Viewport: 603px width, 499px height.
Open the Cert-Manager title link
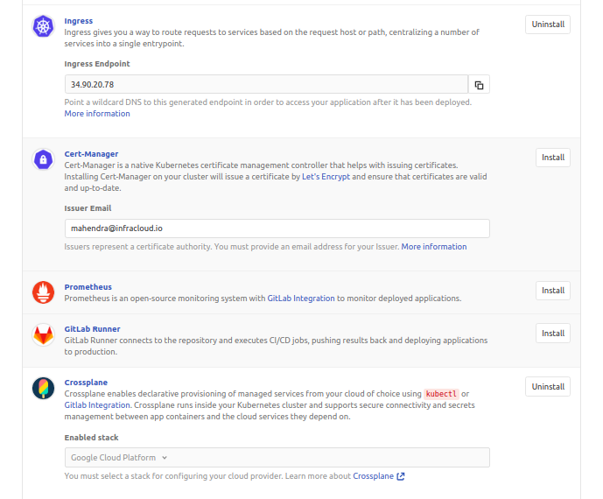pyautogui.click(x=91, y=154)
